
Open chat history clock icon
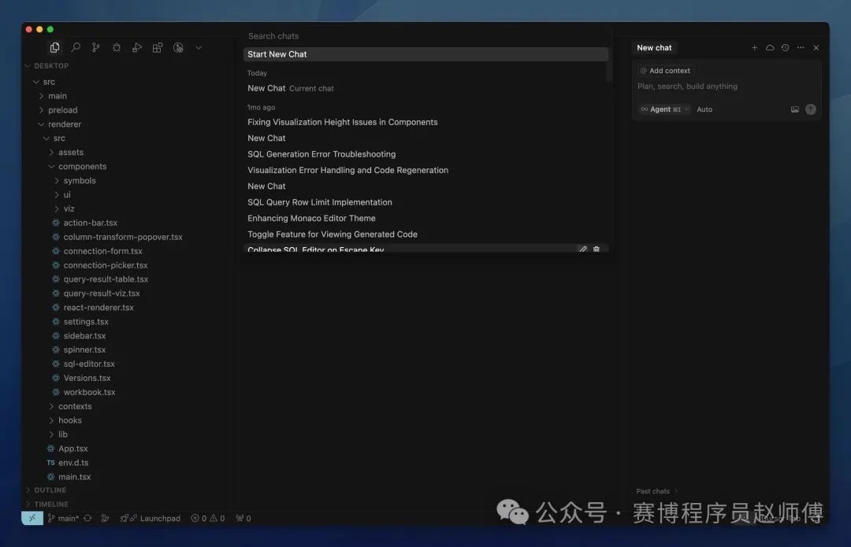tap(786, 48)
